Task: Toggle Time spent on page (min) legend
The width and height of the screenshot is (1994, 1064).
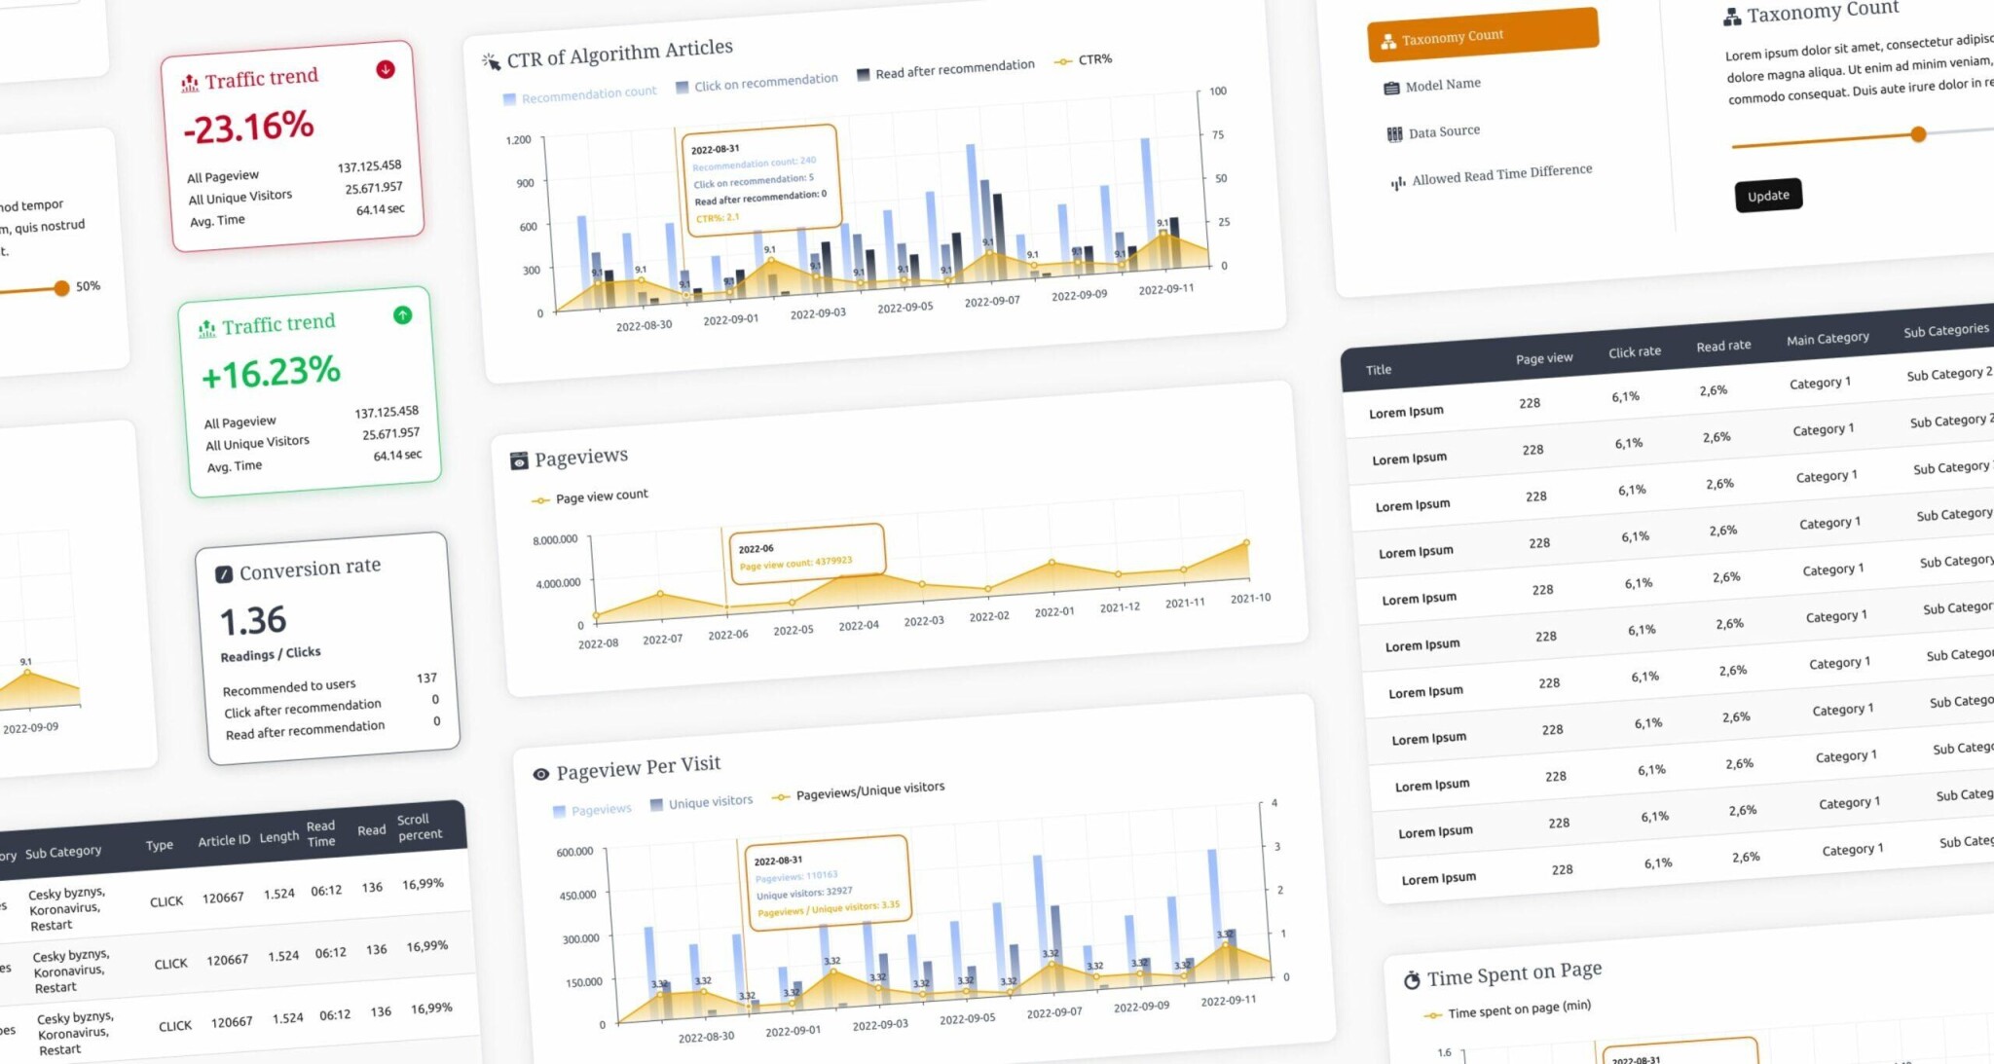Action: pyautogui.click(x=1507, y=1010)
